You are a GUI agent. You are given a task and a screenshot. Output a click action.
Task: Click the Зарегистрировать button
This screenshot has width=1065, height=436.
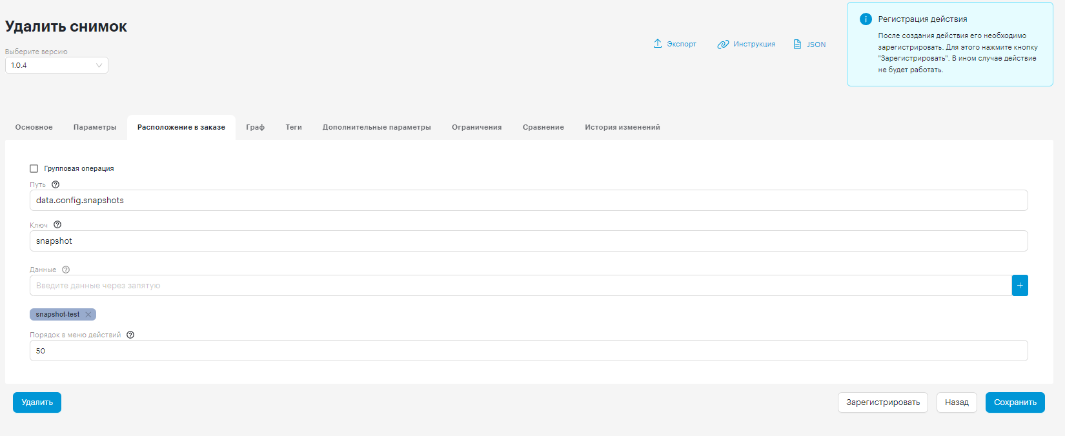[x=883, y=402]
